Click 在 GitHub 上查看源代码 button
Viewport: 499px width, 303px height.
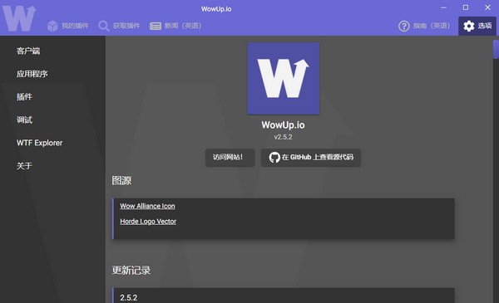click(311, 157)
